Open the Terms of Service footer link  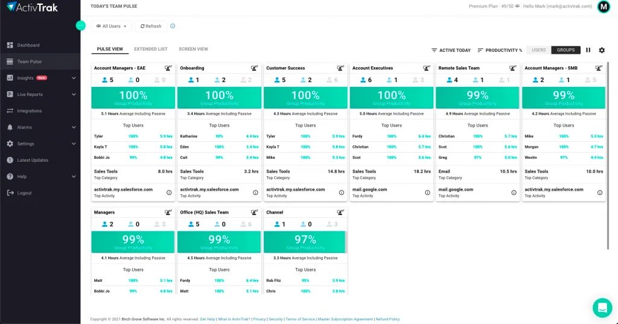point(300,319)
